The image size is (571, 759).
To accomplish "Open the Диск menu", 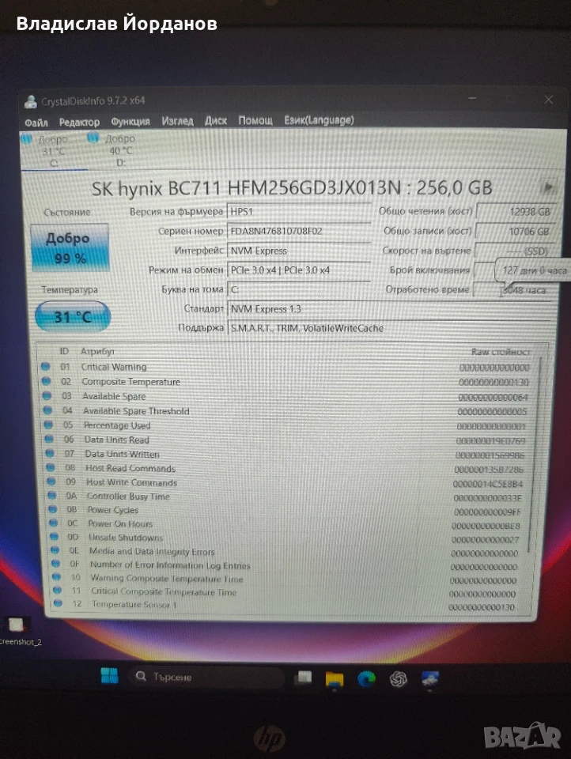I will click(216, 120).
